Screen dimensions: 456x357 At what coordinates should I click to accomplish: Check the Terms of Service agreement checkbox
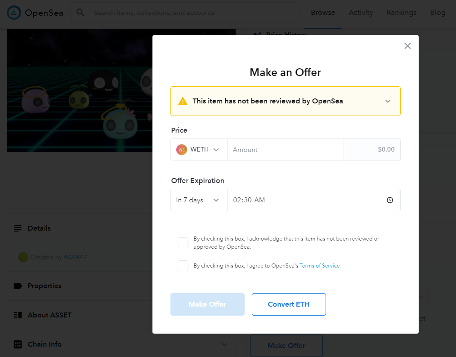183,266
